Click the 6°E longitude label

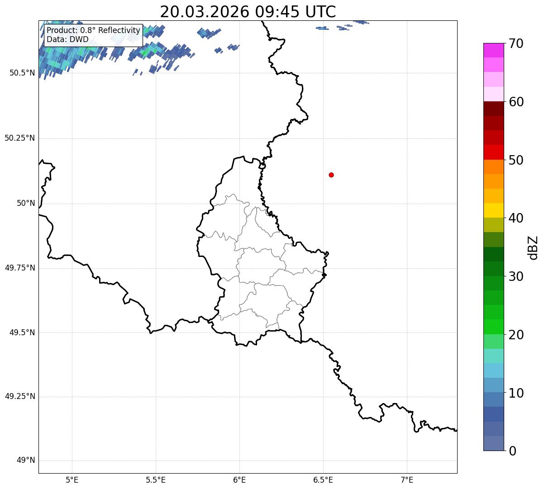239,480
